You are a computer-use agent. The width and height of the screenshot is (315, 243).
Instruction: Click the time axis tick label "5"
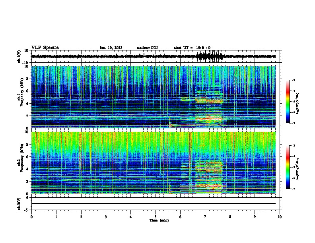pos(156,217)
